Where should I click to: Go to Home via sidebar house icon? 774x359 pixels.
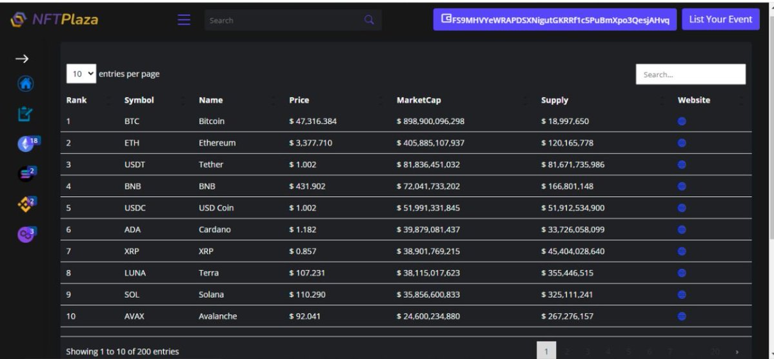point(25,84)
